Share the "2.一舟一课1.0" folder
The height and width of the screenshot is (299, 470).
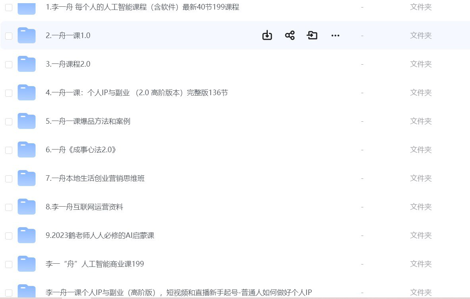[290, 35]
